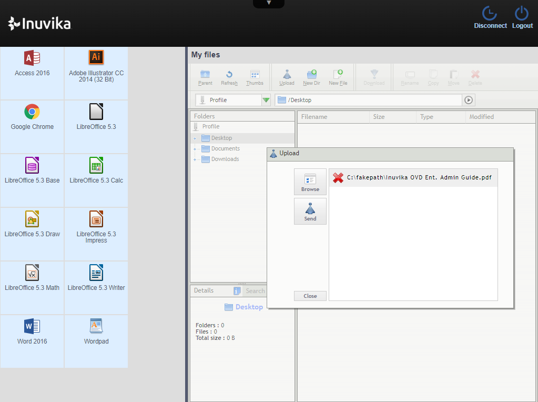538x402 pixels.
Task: Click the Upload icon in the toolbar
Action: pos(287,77)
